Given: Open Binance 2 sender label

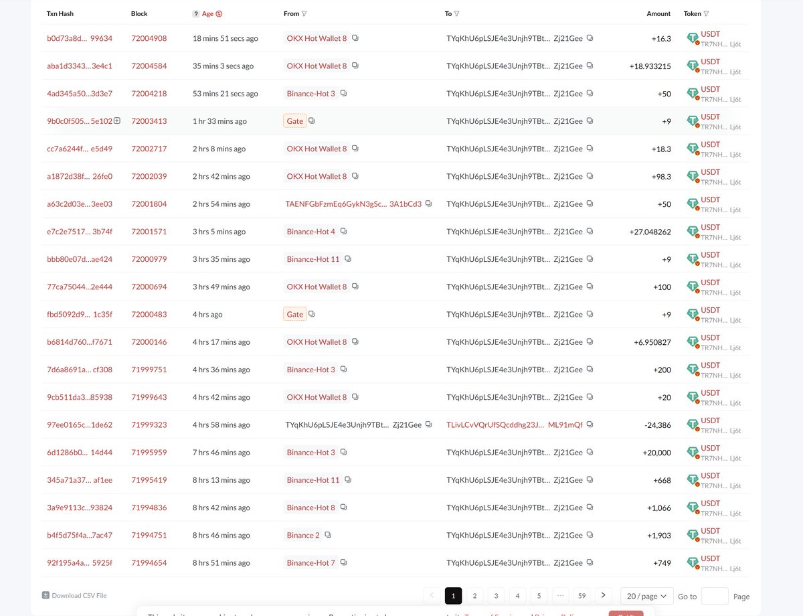Looking at the screenshot, I should [x=303, y=535].
